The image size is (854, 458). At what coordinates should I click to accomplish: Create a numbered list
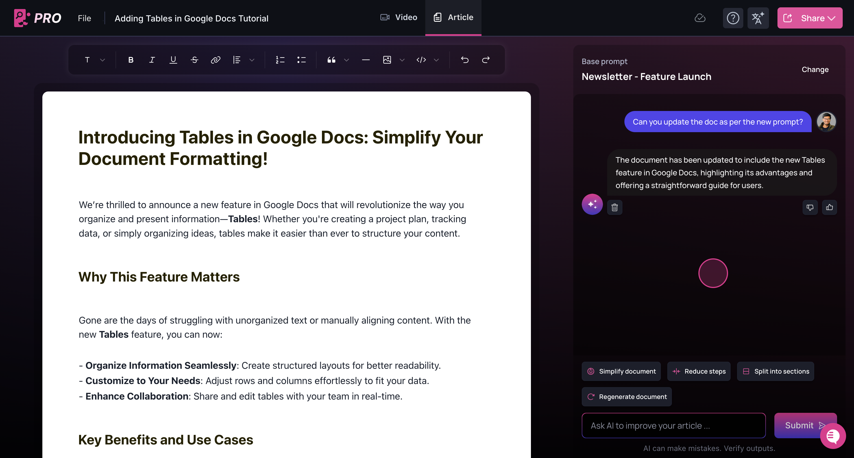[x=280, y=60]
